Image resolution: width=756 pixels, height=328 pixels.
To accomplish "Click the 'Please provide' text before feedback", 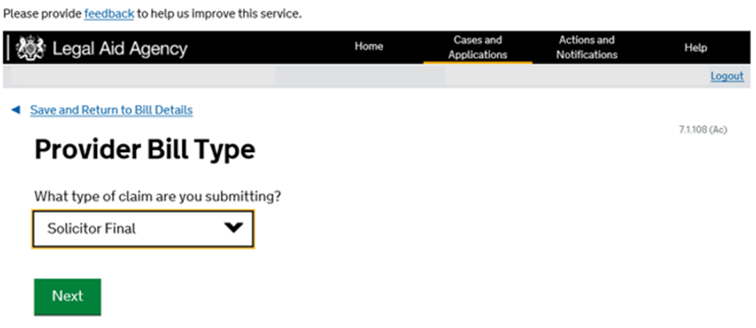I will (x=42, y=14).
